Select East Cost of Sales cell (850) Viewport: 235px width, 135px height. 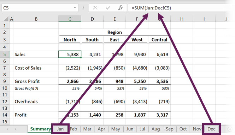click(114, 68)
